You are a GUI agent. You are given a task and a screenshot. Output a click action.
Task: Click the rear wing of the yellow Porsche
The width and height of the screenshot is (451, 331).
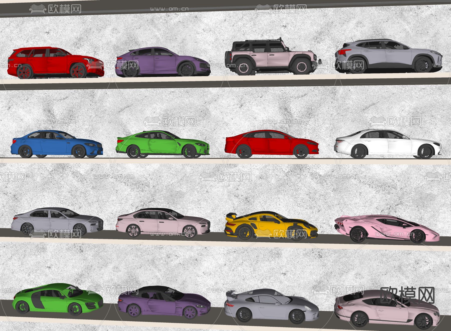232,216
